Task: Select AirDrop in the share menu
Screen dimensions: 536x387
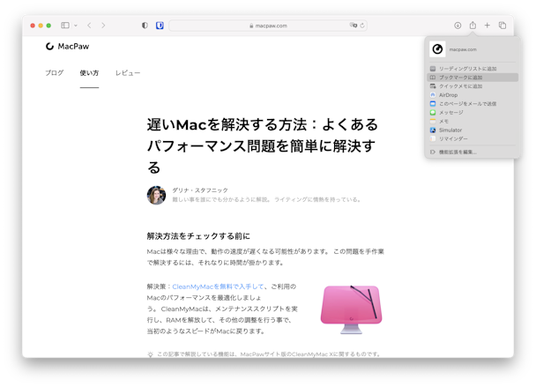Action: pos(473,95)
